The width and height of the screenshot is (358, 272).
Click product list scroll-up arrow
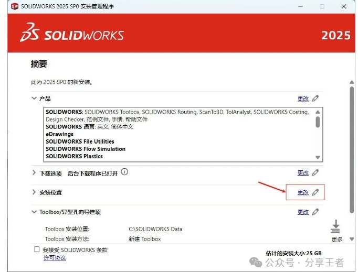318,112
